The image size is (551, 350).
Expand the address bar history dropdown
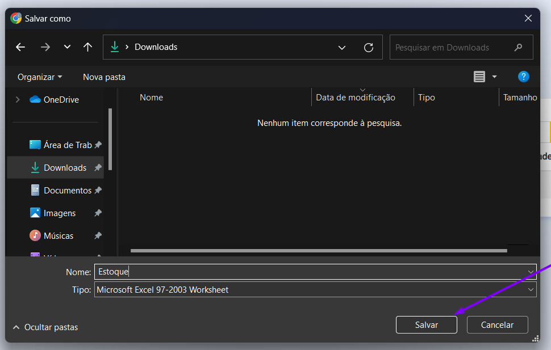click(x=342, y=48)
